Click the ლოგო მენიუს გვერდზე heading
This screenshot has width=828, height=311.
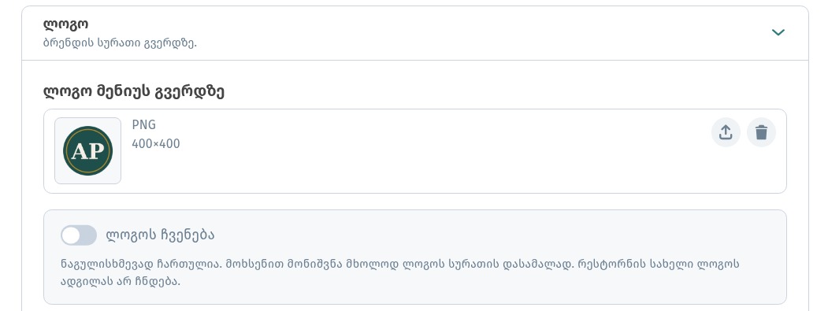134,92
